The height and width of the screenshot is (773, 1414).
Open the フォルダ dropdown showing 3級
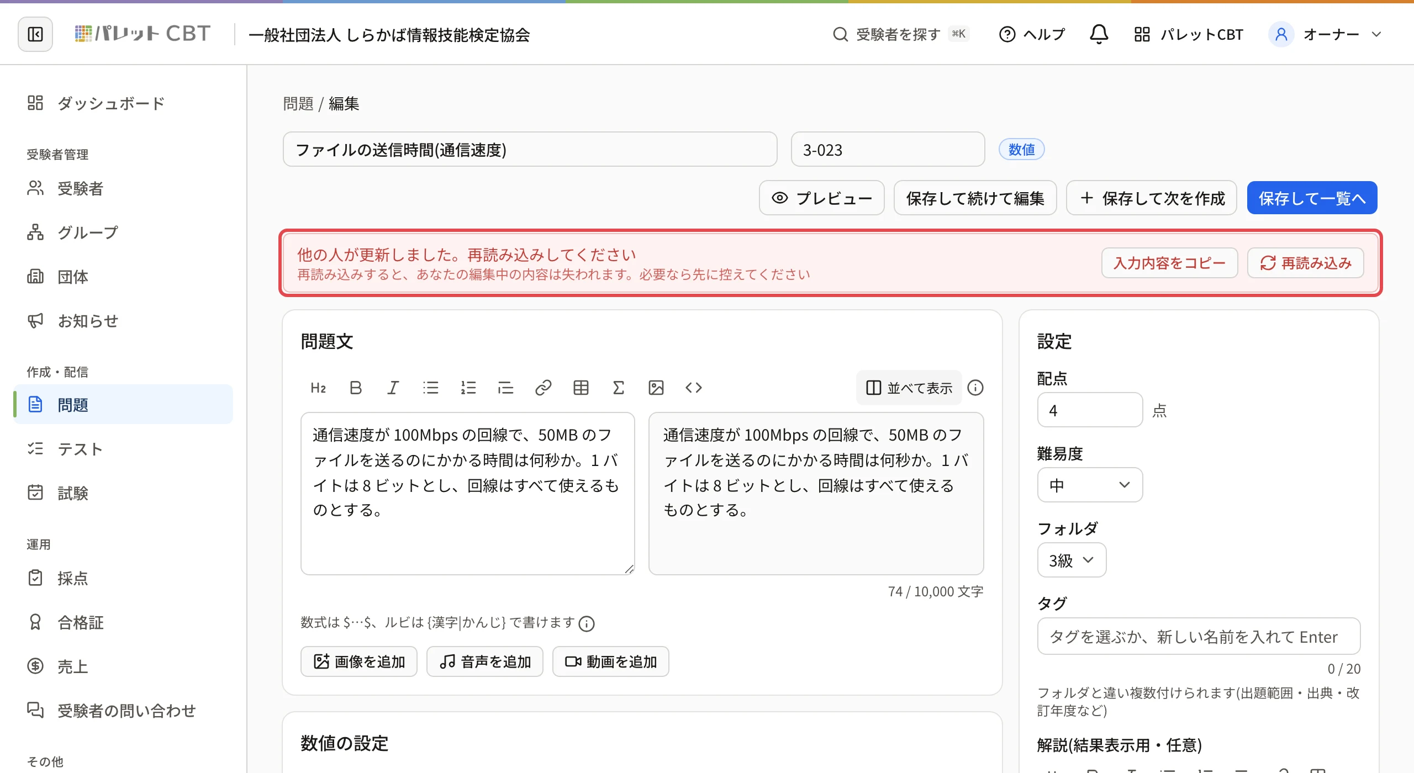click(x=1072, y=560)
